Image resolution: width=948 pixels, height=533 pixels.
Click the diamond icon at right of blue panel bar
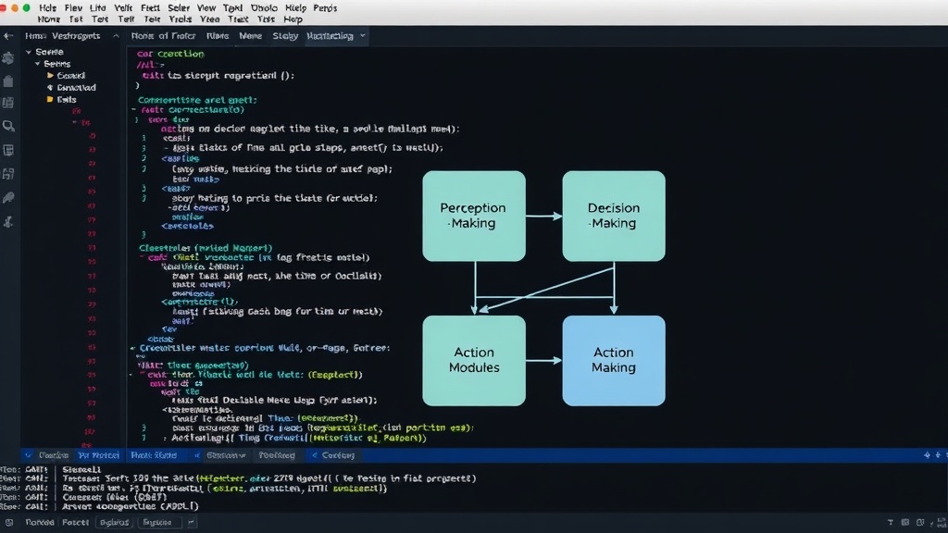[x=927, y=455]
